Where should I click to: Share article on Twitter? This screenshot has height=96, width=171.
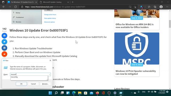pyautogui.click(x=4, y=42)
